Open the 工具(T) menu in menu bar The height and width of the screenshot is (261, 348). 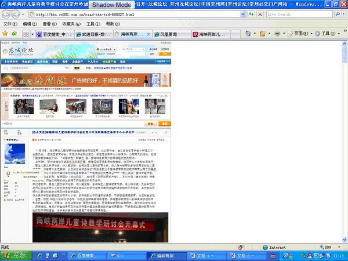click(x=93, y=24)
